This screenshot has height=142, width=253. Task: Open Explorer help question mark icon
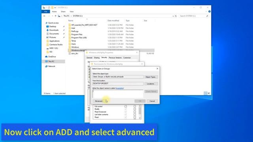(209, 11)
